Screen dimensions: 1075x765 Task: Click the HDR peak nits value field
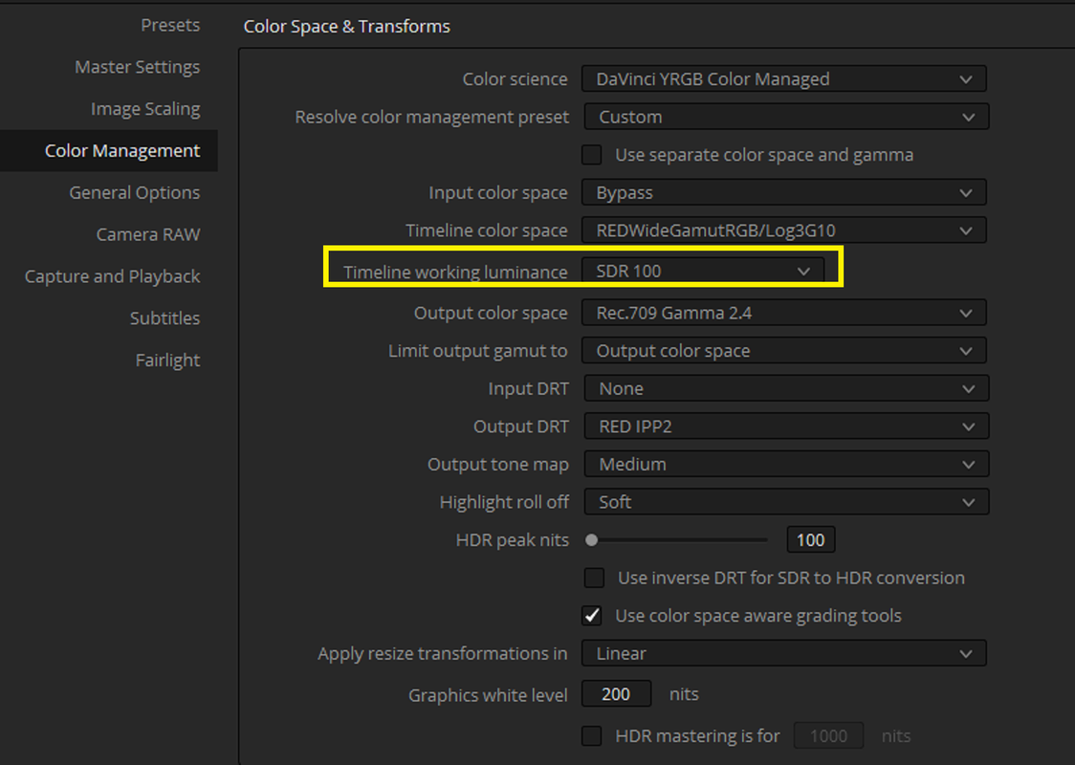click(x=810, y=540)
